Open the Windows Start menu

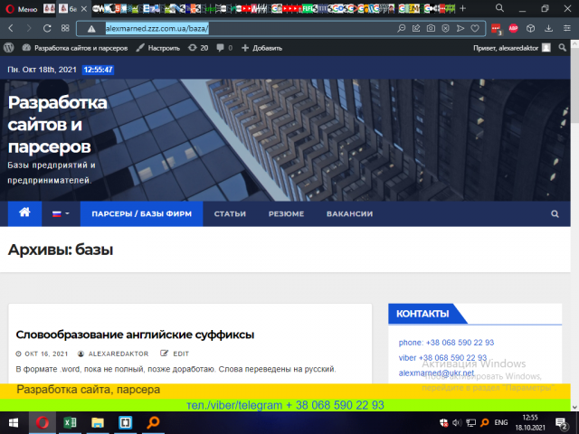click(x=14, y=422)
